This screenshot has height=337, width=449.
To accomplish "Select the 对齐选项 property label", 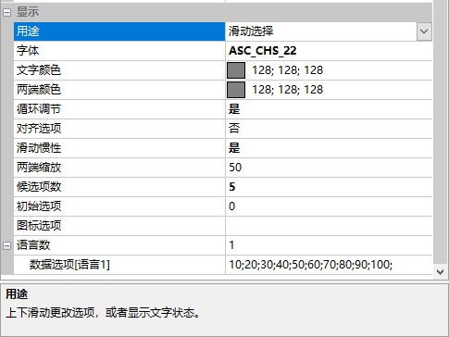I will pyautogui.click(x=39, y=129).
